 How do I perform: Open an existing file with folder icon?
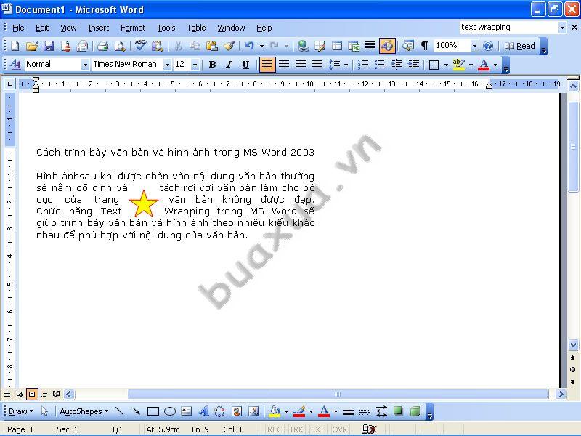click(32, 46)
